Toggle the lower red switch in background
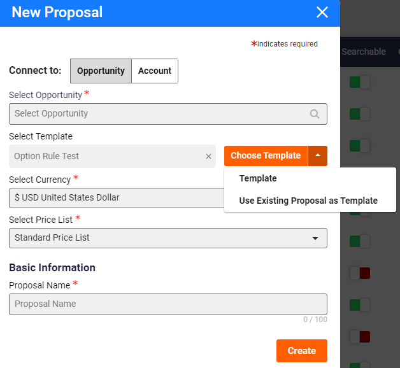This screenshot has width=400, height=368. pos(360,337)
